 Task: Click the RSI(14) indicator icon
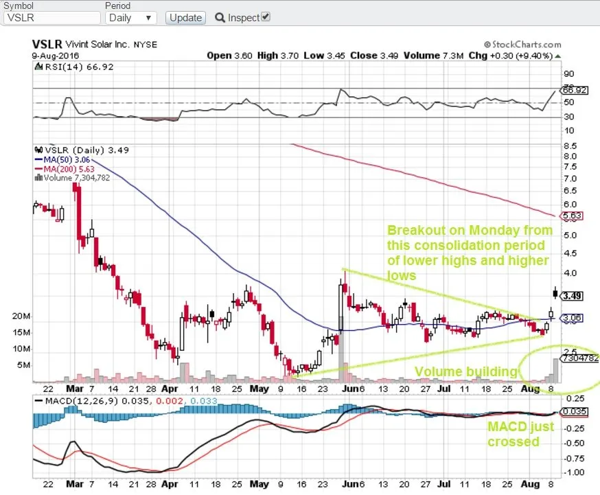pos(38,67)
